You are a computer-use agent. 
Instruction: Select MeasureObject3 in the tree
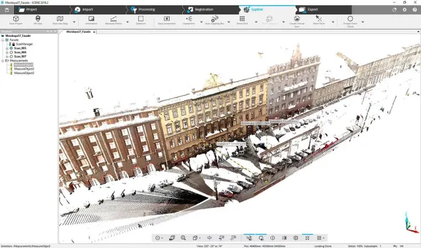pos(24,73)
